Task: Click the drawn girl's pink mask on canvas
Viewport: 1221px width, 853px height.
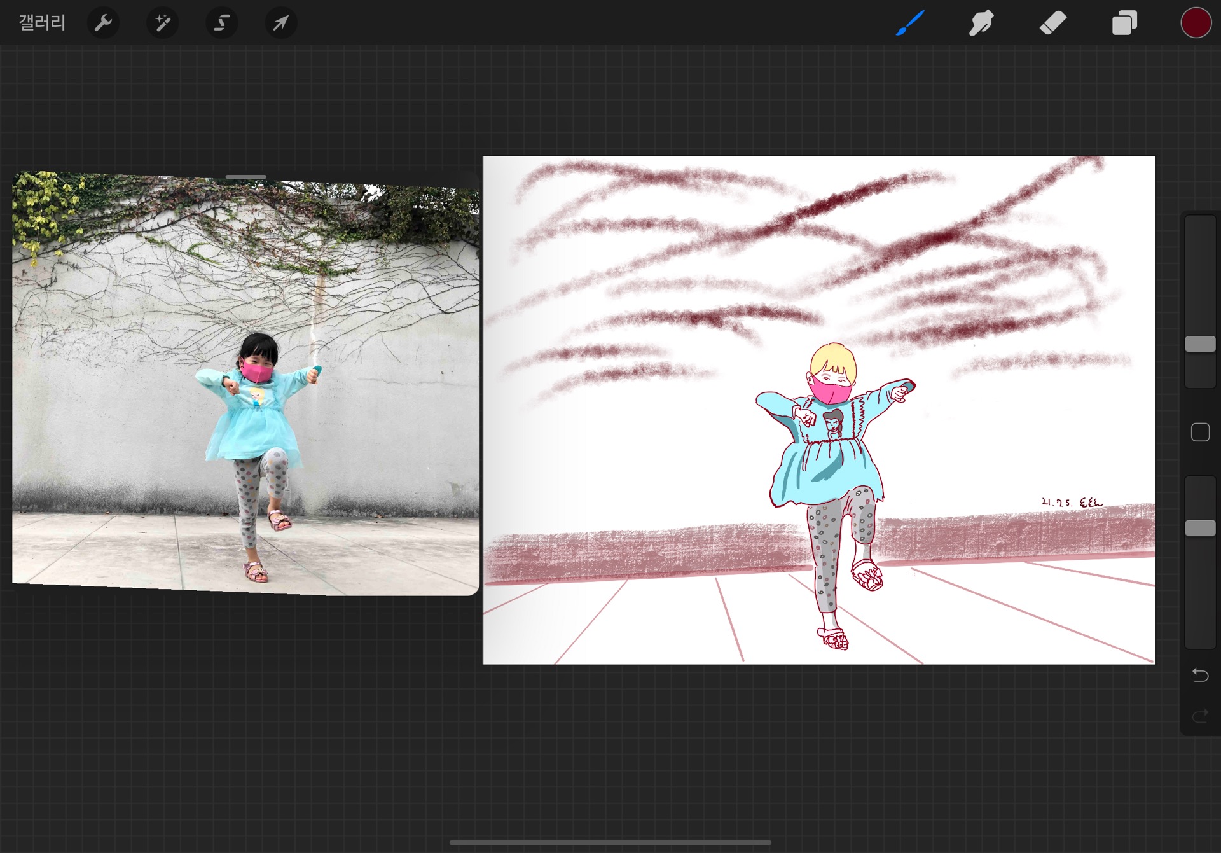Action: click(831, 391)
